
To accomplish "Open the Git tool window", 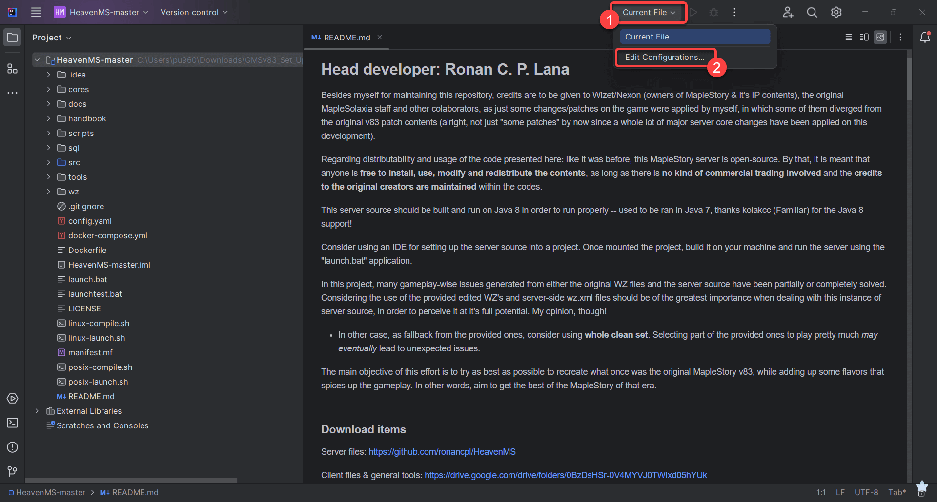I will [x=12, y=471].
